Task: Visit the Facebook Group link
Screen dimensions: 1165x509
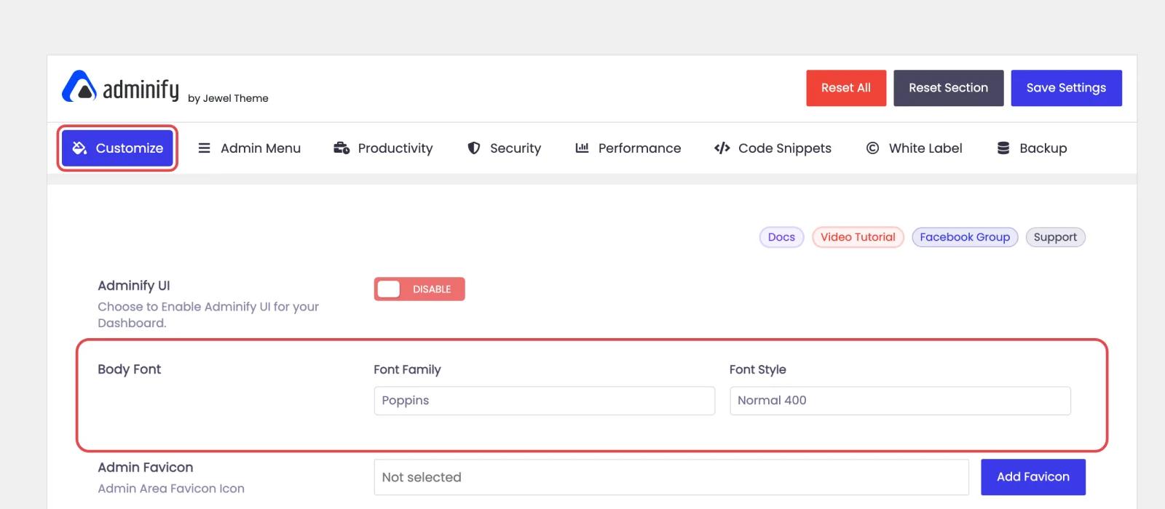Action: tap(965, 237)
